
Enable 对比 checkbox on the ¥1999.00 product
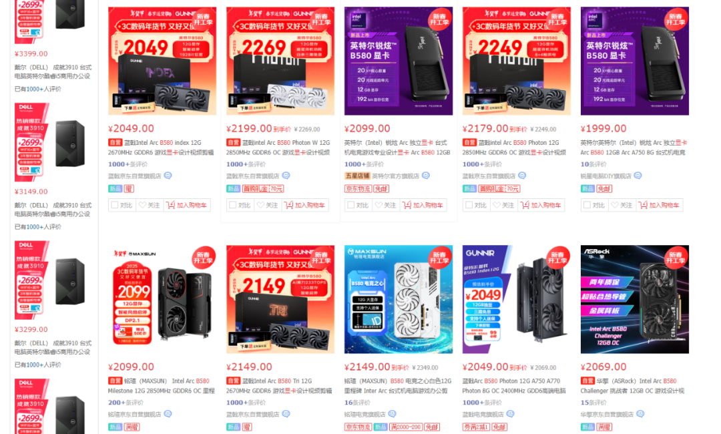pos(587,205)
